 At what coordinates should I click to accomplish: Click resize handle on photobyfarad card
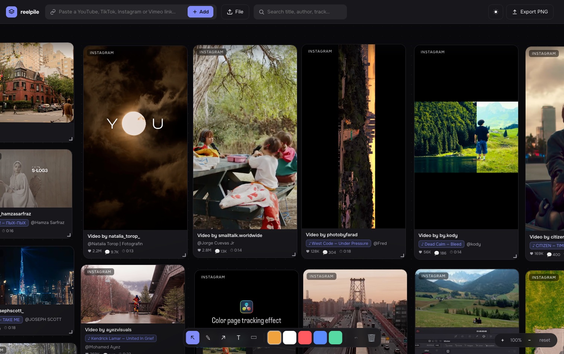coord(402,255)
